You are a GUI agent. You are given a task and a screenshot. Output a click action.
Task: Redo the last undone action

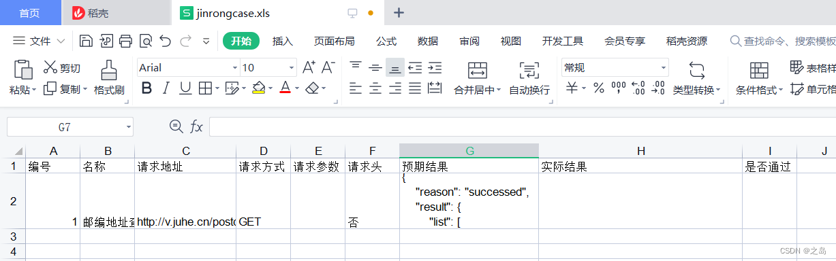(x=185, y=41)
